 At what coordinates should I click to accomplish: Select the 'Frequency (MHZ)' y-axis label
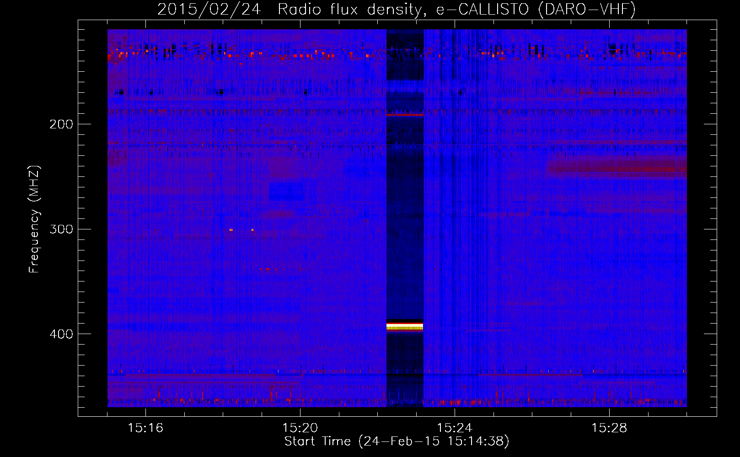pos(34,219)
